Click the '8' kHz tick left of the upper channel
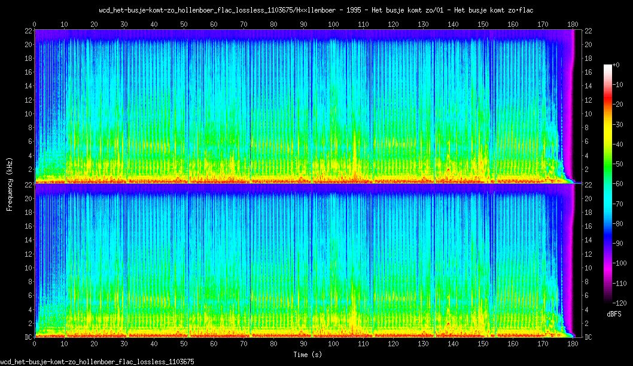 (31, 127)
